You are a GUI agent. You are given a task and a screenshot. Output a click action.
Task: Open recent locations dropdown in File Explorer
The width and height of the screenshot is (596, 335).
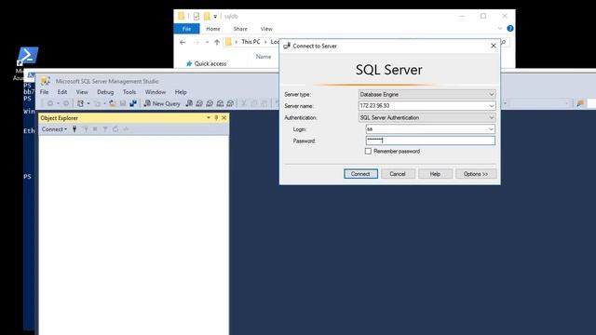tap(207, 42)
